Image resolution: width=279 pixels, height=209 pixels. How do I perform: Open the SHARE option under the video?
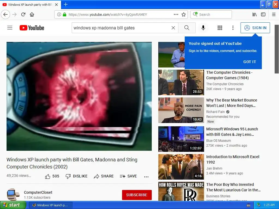104,176
